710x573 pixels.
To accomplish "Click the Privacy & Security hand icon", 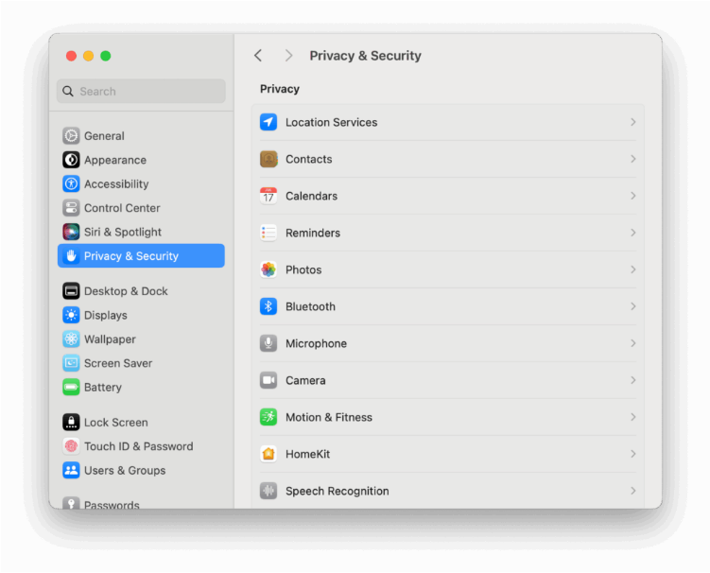I will pyautogui.click(x=71, y=256).
